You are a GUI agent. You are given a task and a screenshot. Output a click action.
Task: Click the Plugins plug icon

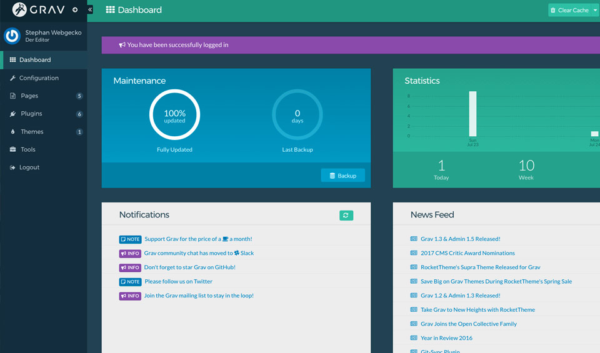tap(12, 114)
